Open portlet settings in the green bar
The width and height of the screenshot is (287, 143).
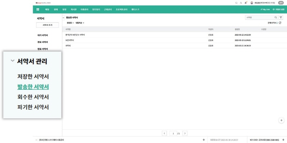pyautogui.click(x=278, y=9)
